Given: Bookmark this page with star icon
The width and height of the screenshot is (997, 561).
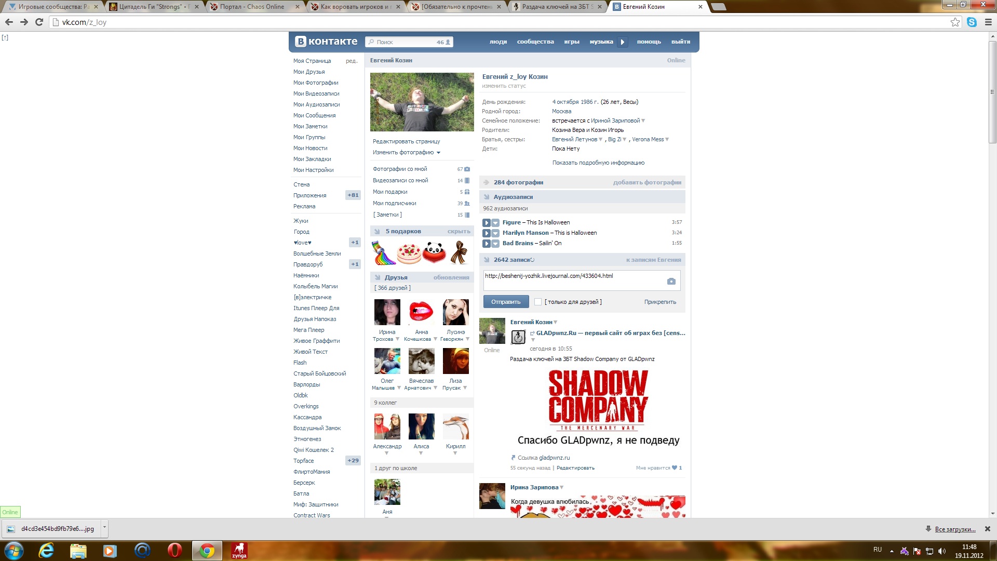Looking at the screenshot, I should 955,22.
